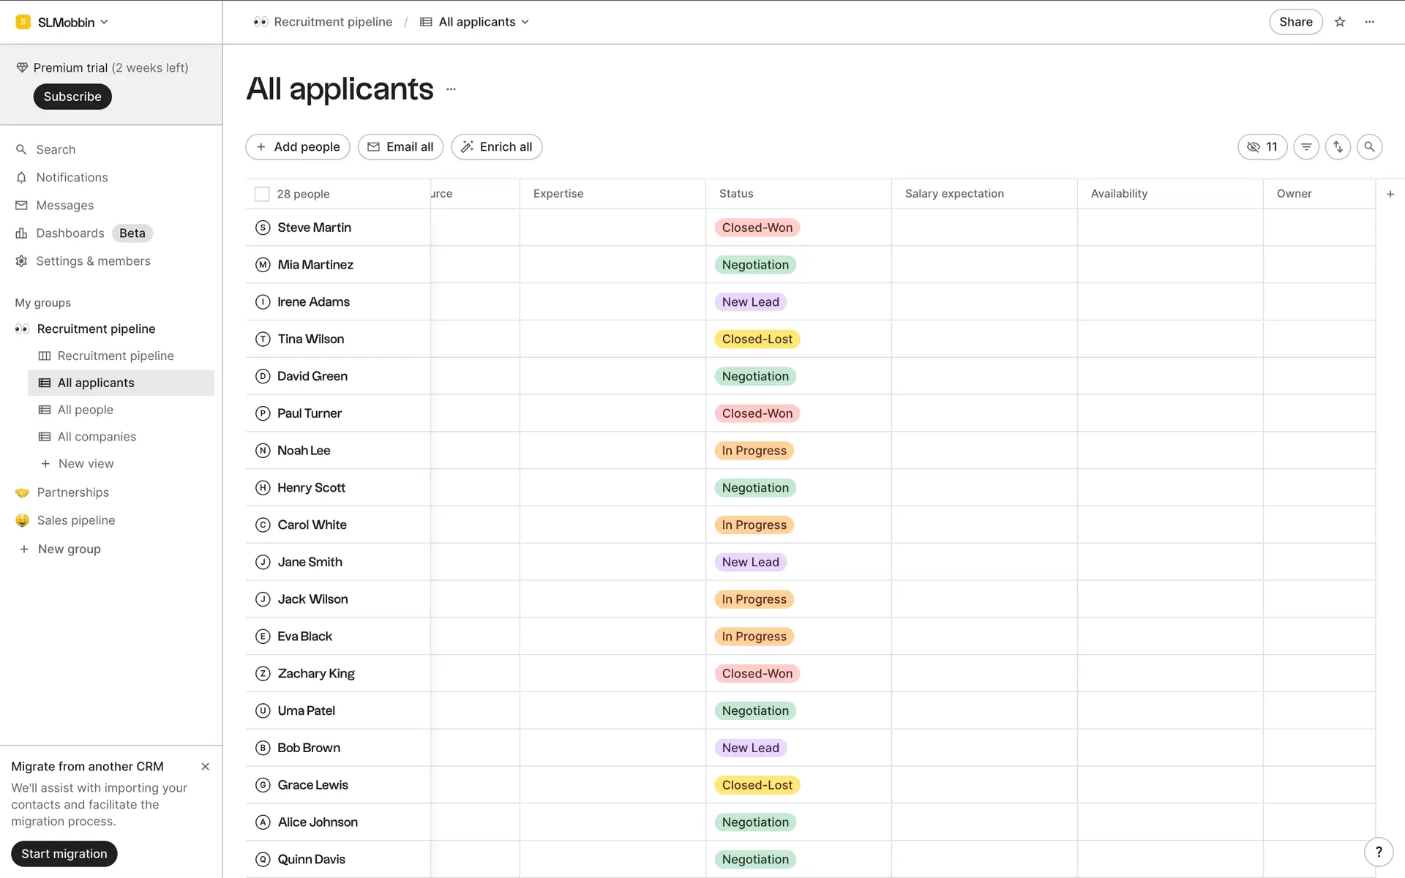The height and width of the screenshot is (878, 1405).
Task: Dismiss the CRM migration banner
Action: coord(205,767)
